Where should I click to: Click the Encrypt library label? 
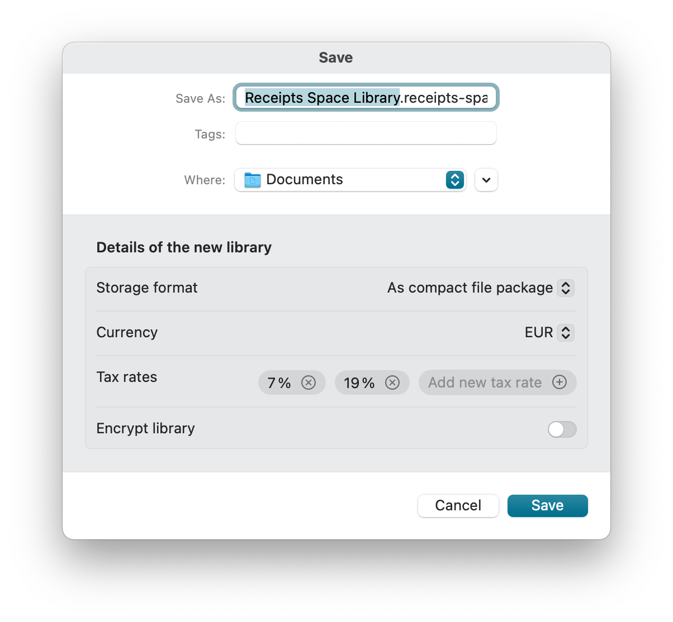[x=145, y=428]
